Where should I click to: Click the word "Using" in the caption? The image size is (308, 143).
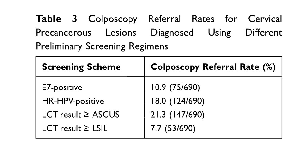coord(220,32)
